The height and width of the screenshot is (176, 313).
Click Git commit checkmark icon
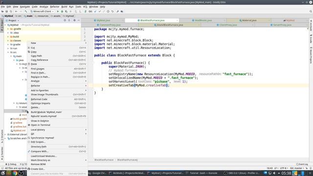click(x=100, y=12)
